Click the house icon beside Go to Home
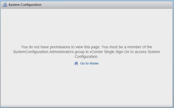Viewport: 174px width, 108px height. (76, 63)
